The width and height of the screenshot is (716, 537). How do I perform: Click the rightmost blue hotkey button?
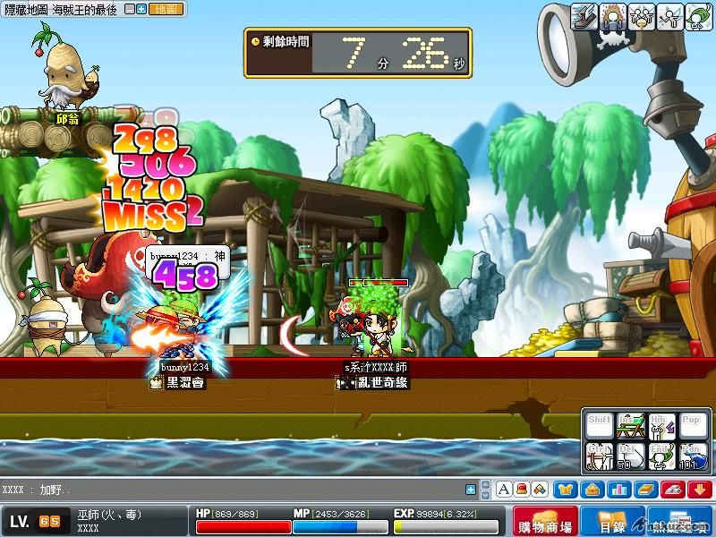click(680, 522)
